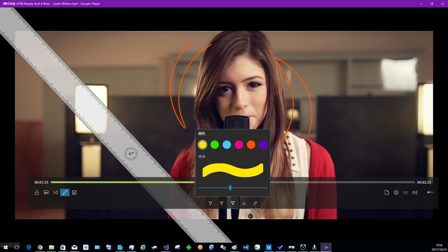The image size is (448, 252).
Task: Open the subtitle/comment bubble icon
Action: (x=46, y=192)
